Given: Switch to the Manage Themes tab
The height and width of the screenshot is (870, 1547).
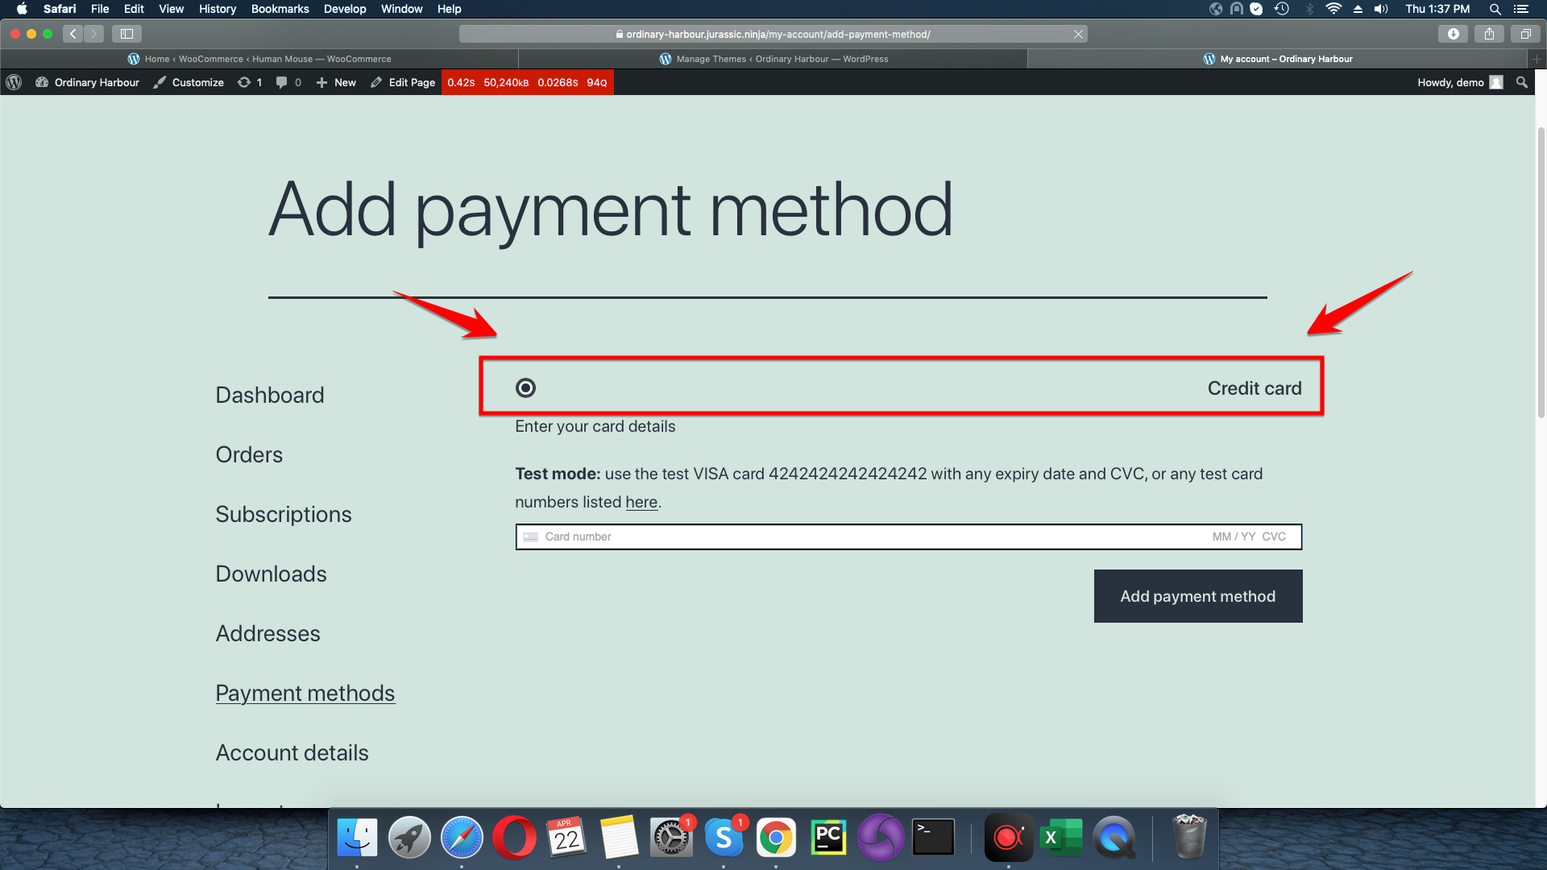Looking at the screenshot, I should coord(773,58).
